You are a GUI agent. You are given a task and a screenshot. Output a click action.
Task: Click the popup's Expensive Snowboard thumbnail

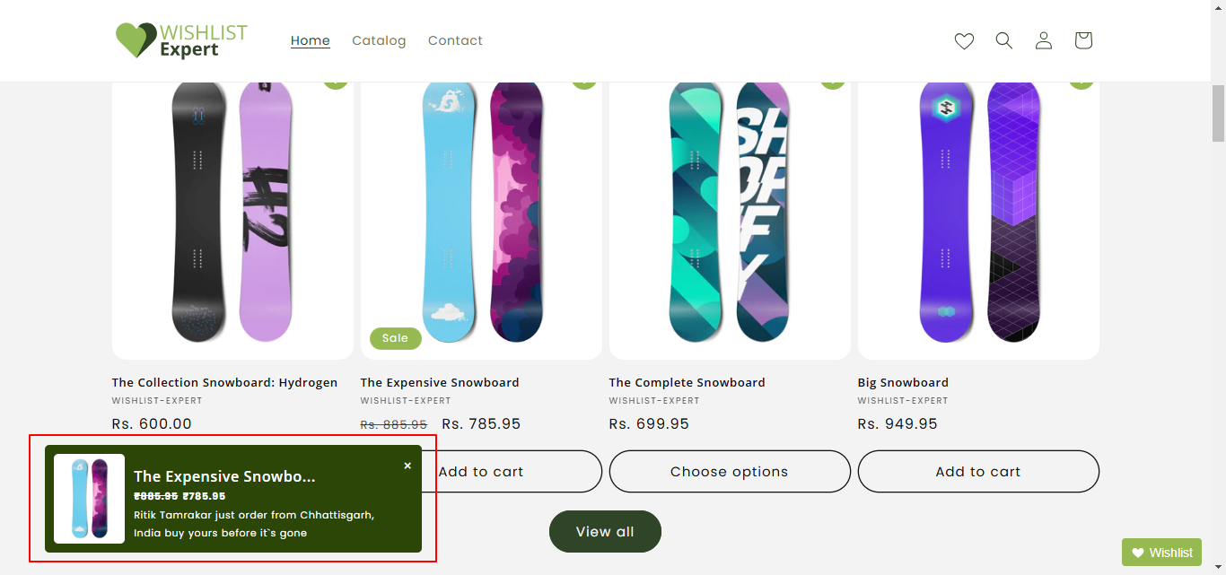[89, 499]
